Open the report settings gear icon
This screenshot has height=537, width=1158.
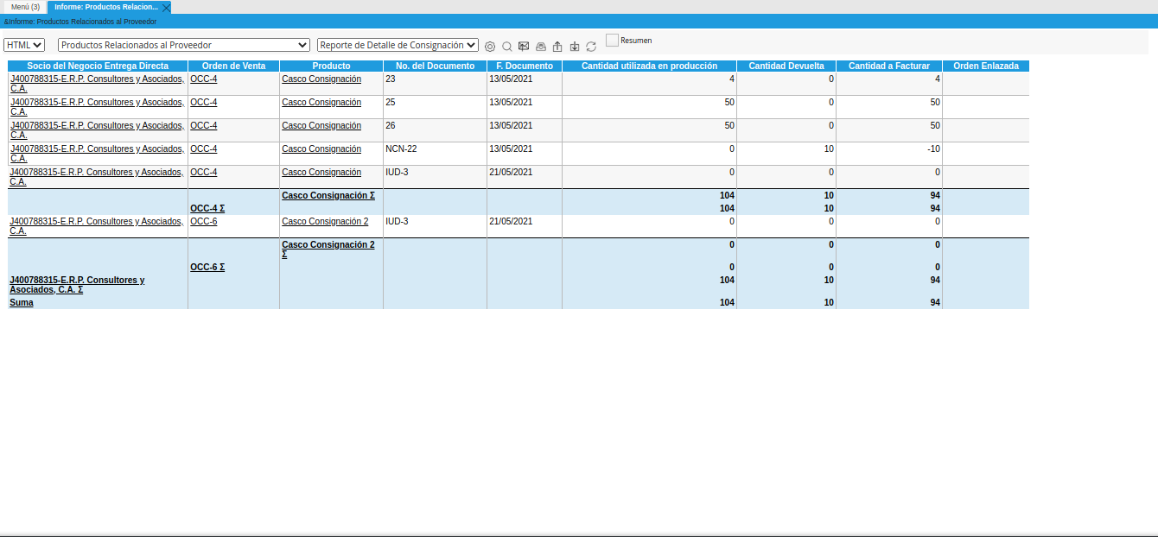pos(491,46)
